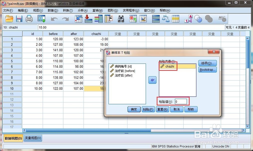Click the Select cases icon
The width and height of the screenshot is (253, 151).
(x=176, y=19)
